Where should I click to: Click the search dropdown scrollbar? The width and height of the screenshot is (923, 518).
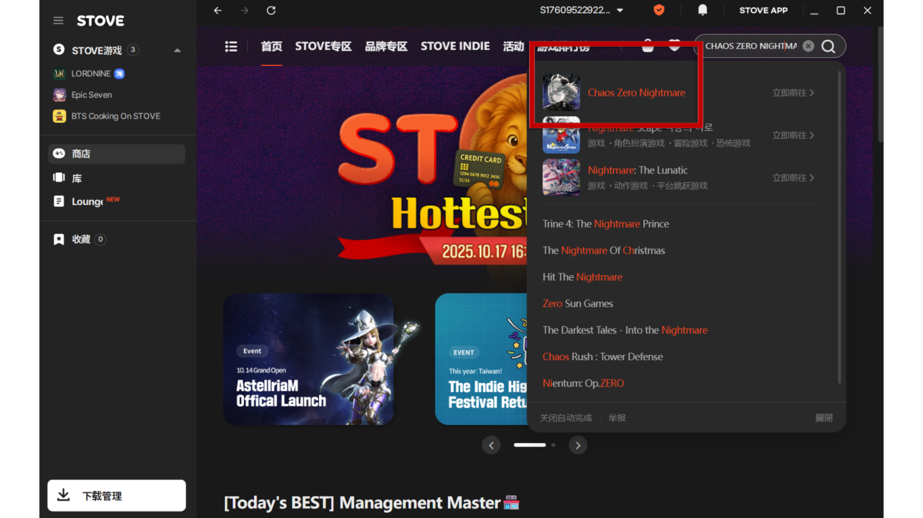840,228
